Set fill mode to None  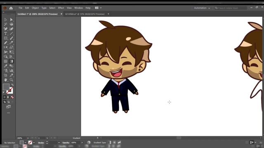pyautogui.click(x=12, y=97)
